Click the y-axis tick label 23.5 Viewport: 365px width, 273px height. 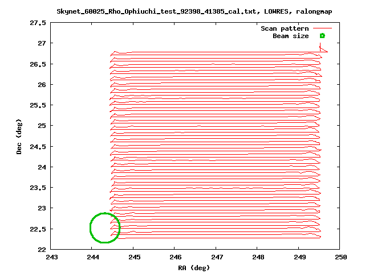click(x=38, y=188)
